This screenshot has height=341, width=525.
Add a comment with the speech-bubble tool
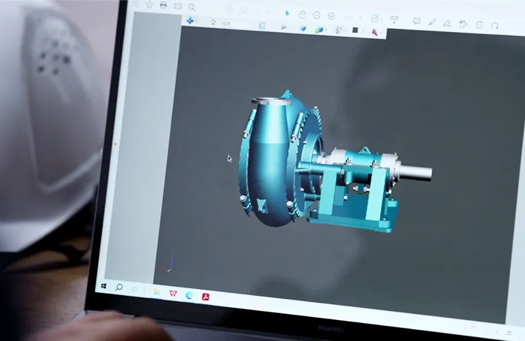click(417, 21)
